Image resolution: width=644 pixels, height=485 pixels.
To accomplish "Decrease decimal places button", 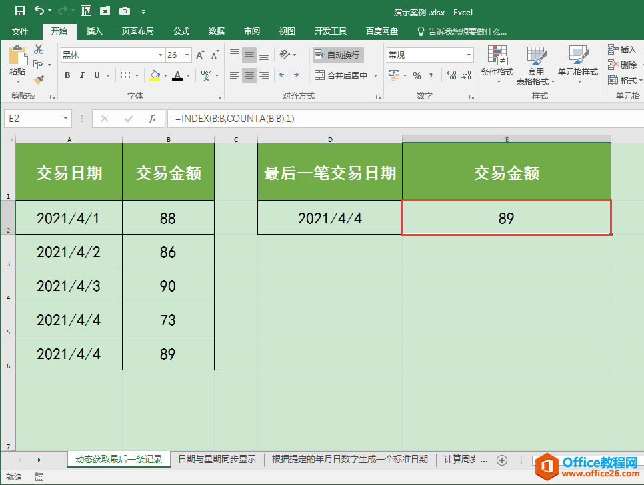I will [x=467, y=75].
